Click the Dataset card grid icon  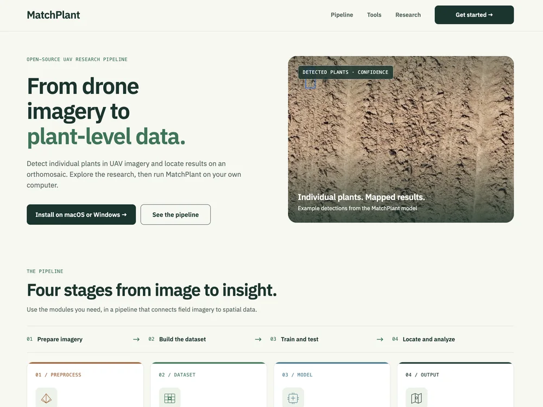tap(169, 398)
